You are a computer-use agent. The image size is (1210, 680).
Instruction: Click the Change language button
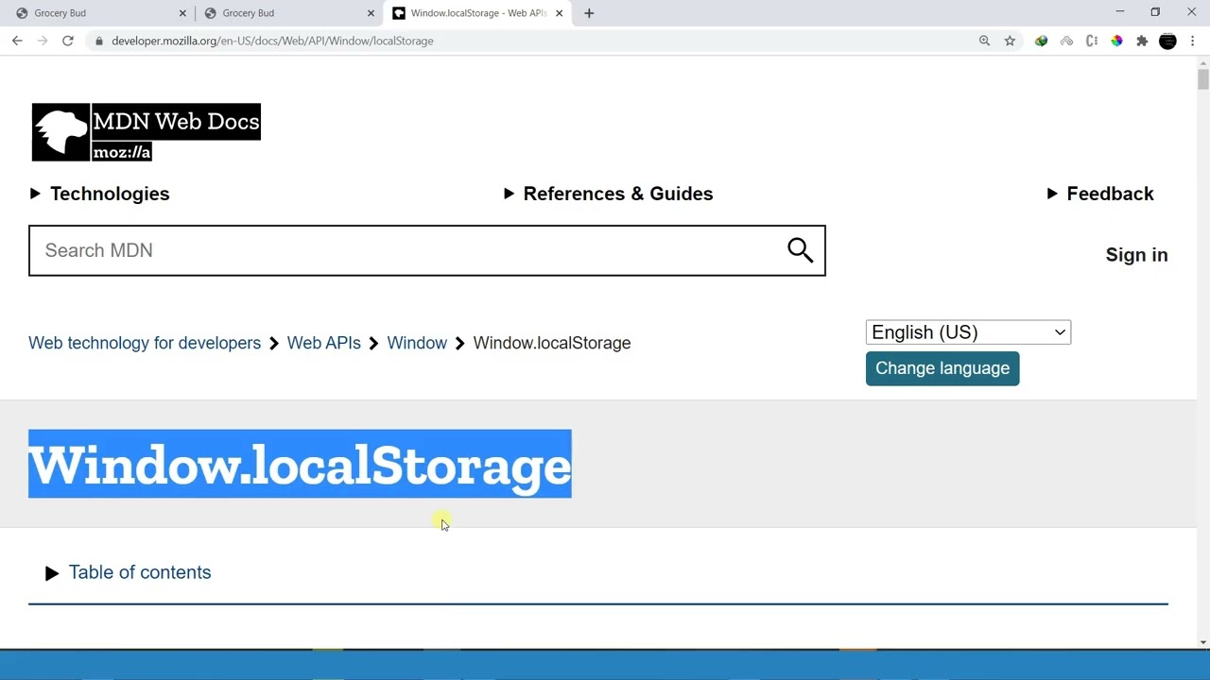tap(942, 368)
